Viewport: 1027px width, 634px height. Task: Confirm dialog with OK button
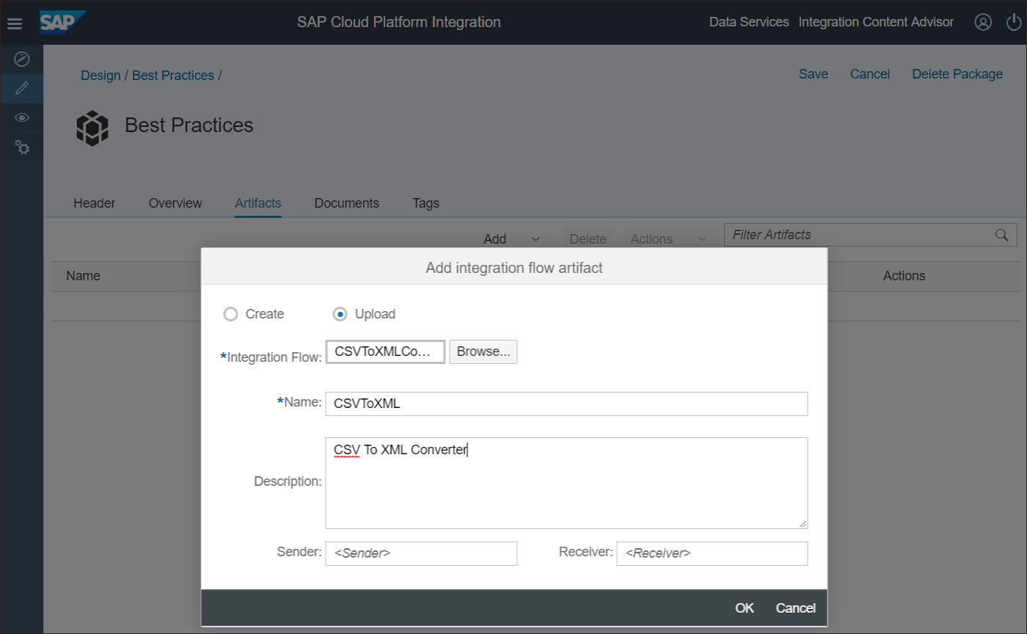click(745, 608)
